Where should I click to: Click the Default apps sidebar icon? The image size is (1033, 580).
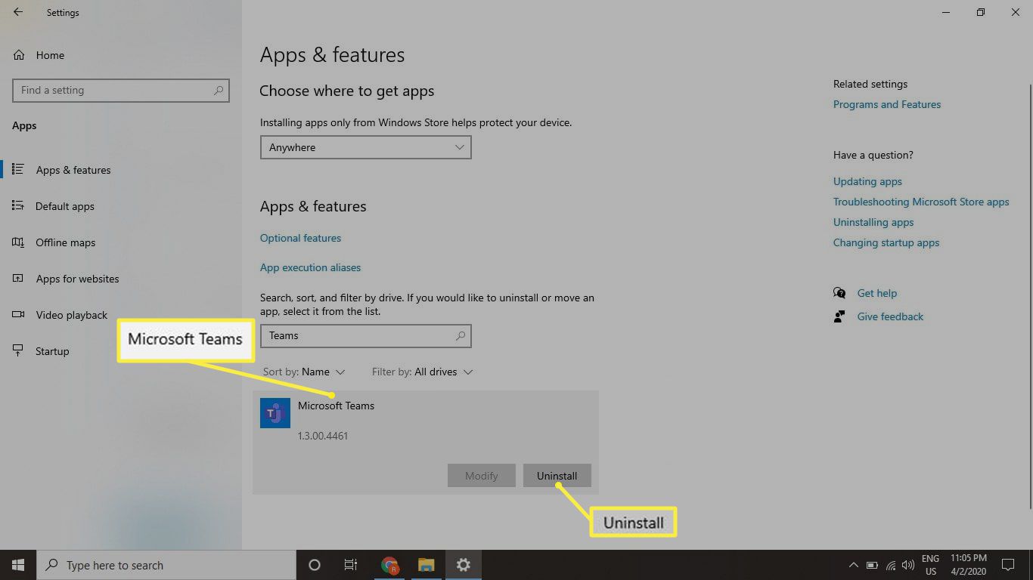click(x=18, y=206)
